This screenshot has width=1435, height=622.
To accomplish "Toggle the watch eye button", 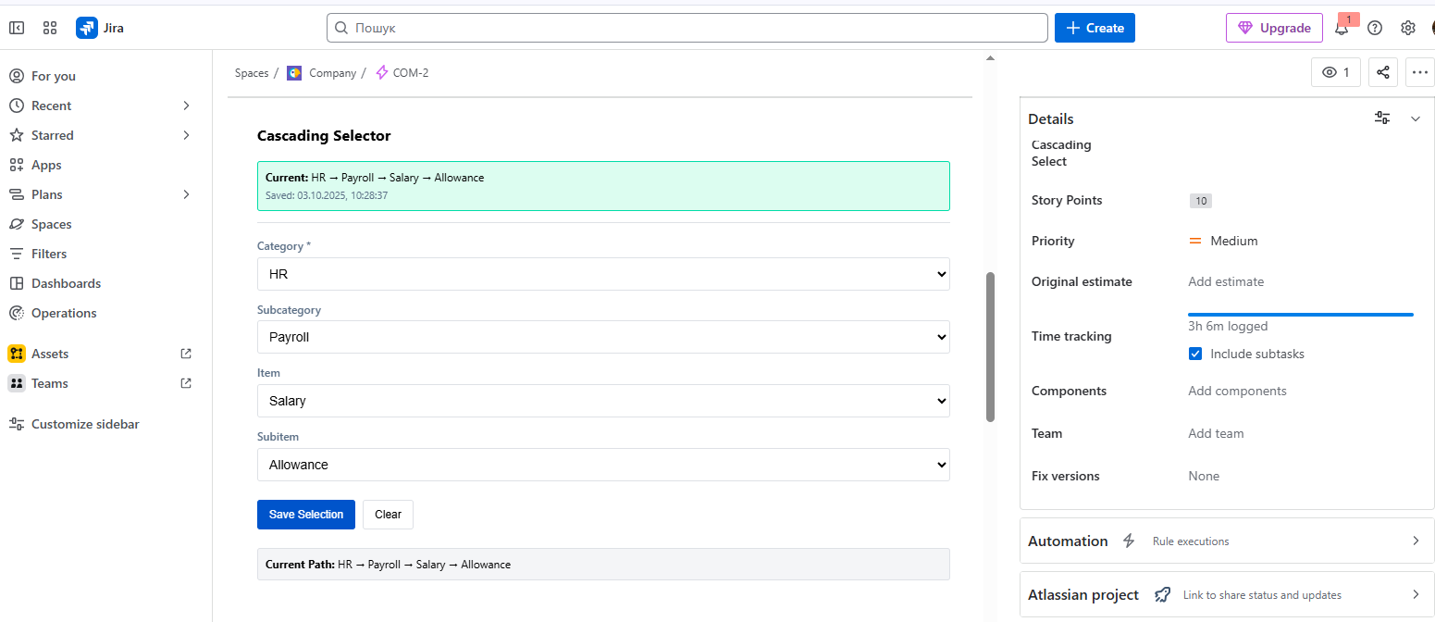I will (x=1335, y=72).
